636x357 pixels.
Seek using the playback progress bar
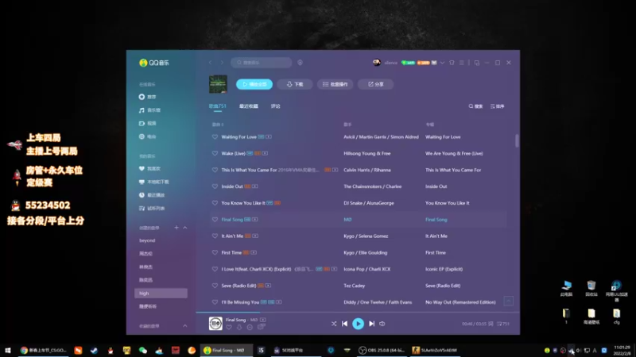pyautogui.click(x=357, y=312)
